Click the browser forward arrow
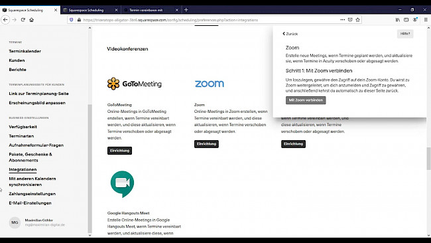Viewport: 431px width, 243px height. 15,20
